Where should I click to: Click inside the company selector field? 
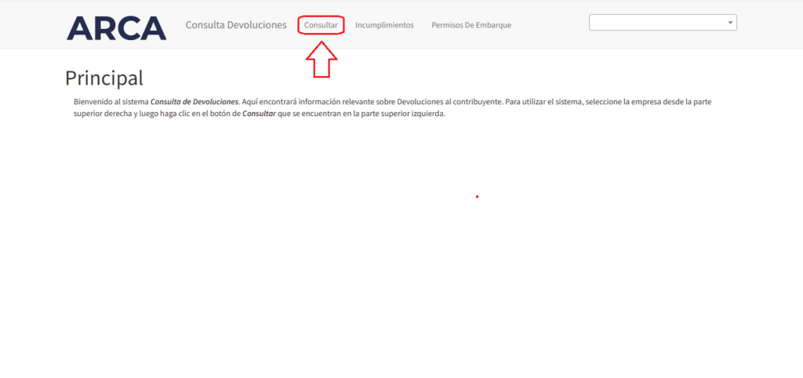(x=657, y=23)
